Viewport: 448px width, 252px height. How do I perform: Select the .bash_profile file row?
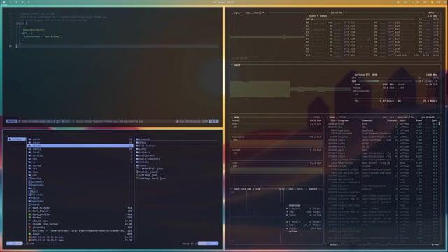[80, 214]
